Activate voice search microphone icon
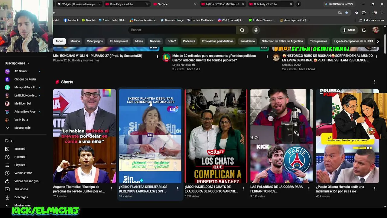Image resolution: width=387 pixels, height=218 pixels. [x=256, y=30]
